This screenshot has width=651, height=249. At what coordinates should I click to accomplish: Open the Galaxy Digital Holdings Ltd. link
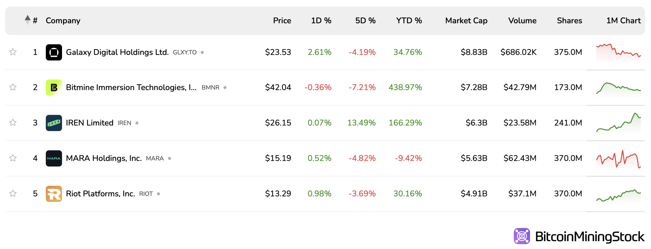(x=117, y=52)
